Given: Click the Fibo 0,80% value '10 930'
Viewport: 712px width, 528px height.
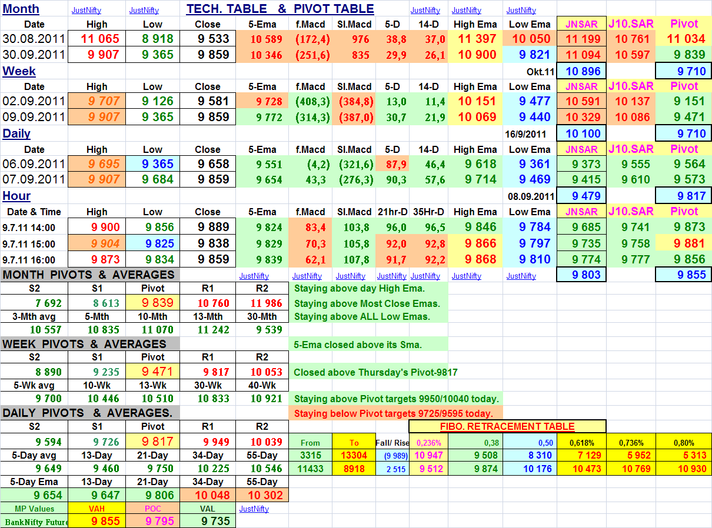Looking at the screenshot, I should (x=684, y=469).
